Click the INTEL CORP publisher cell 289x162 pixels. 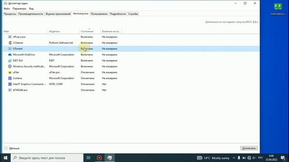(56, 84)
